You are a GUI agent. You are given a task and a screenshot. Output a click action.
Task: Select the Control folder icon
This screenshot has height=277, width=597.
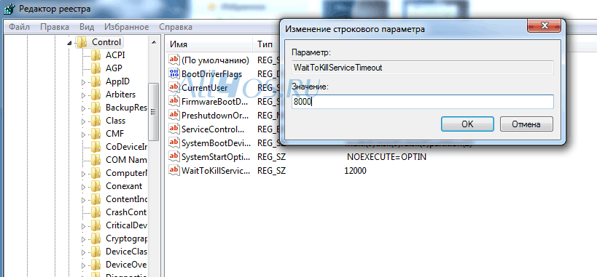click(x=82, y=41)
